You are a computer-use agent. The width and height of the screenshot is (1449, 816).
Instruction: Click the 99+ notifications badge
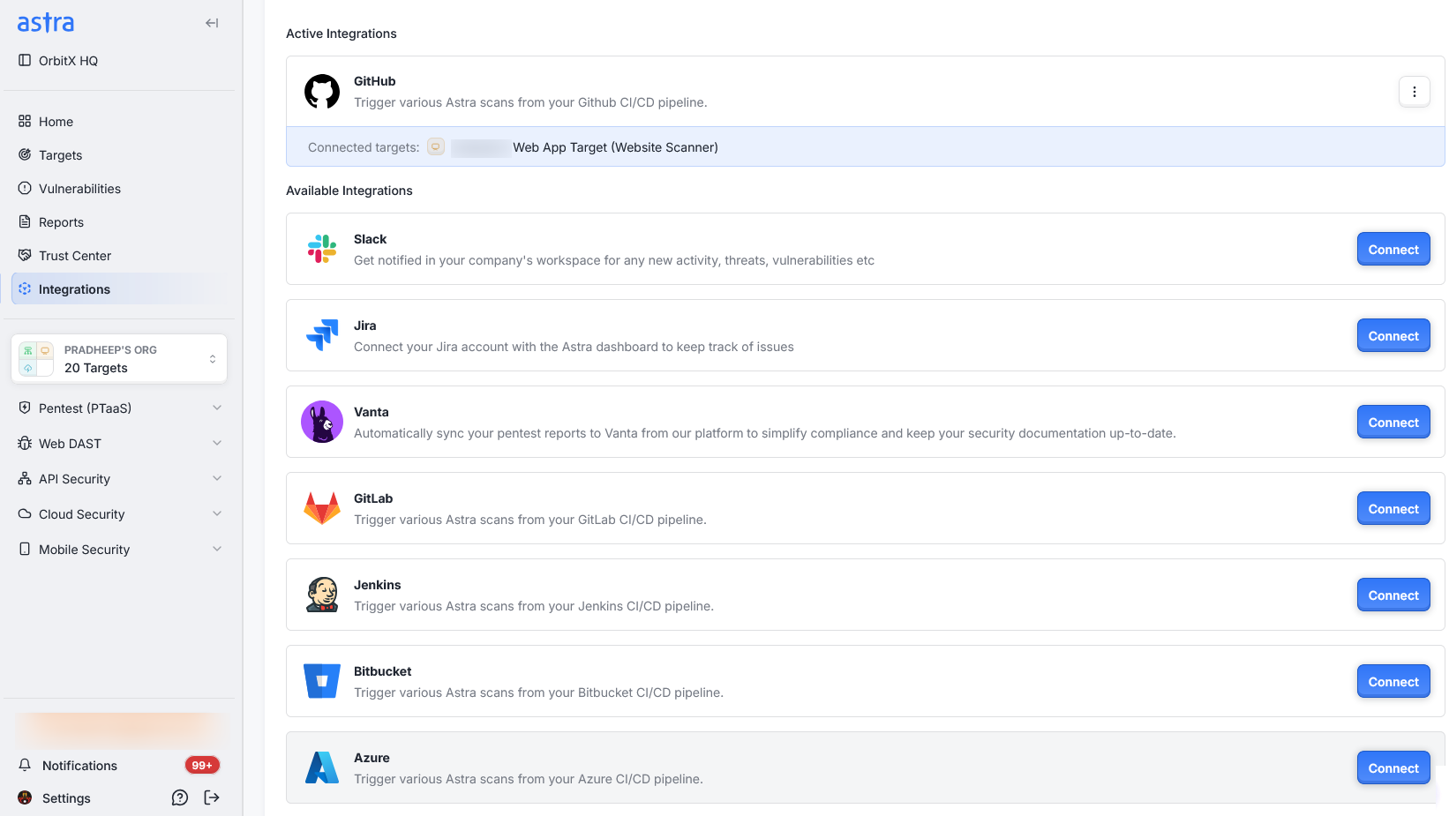click(202, 765)
